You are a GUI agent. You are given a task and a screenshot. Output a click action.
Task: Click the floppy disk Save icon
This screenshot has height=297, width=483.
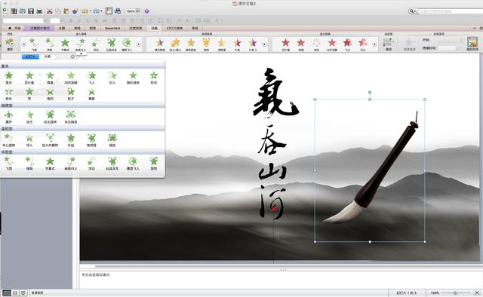pyautogui.click(x=31, y=11)
